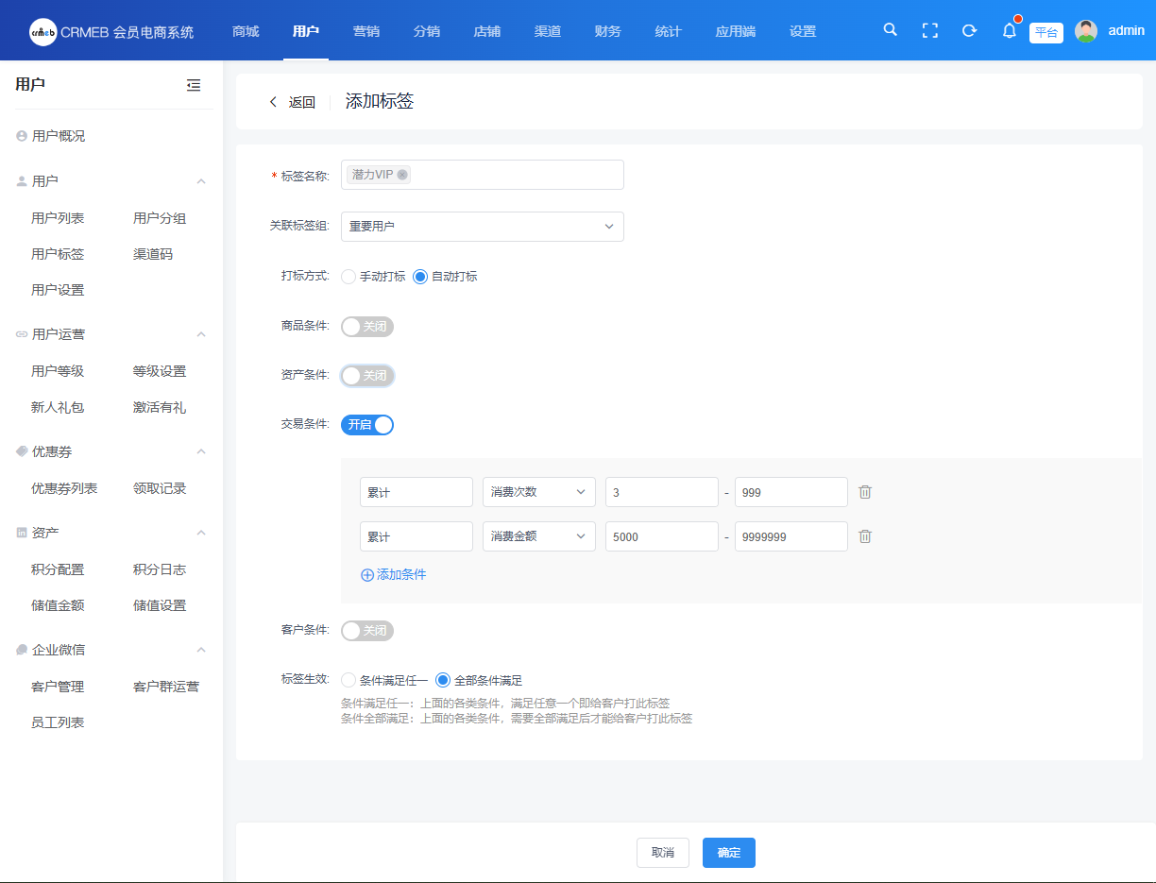Open the 关联标签组 dropdown
Screen dimensions: 1156x883
[482, 227]
